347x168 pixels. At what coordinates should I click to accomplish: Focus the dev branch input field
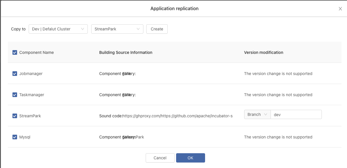[x=296, y=114]
